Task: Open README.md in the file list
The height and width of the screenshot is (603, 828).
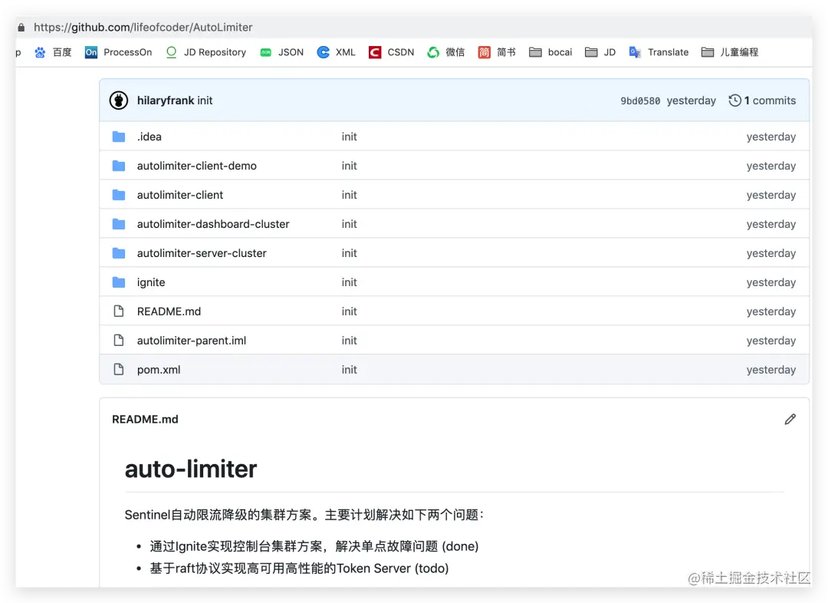Action: [169, 311]
